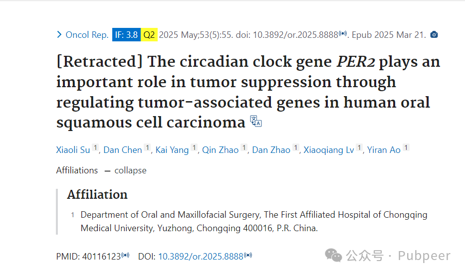The width and height of the screenshot is (465, 274).
Task: Click signal icon after top citation DOI
Action: point(343,33)
